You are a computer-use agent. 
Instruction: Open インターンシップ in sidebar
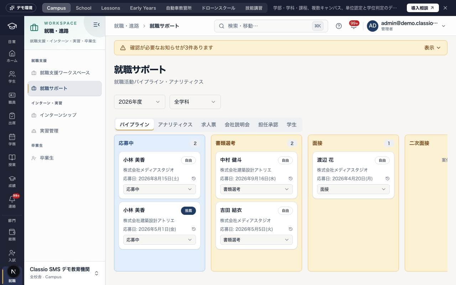(x=64, y=115)
